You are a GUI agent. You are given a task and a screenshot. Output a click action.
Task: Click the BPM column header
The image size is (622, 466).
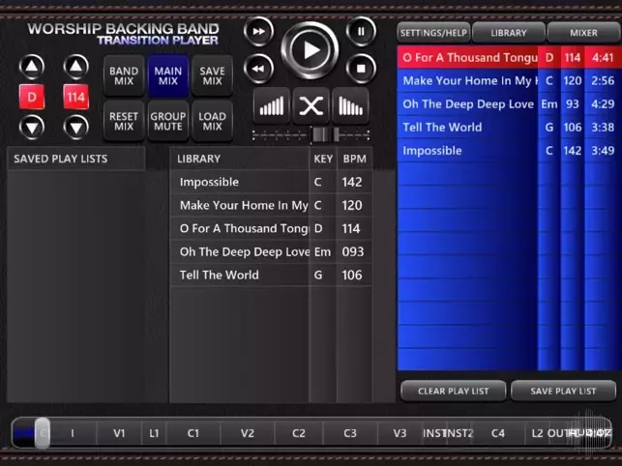pos(355,159)
